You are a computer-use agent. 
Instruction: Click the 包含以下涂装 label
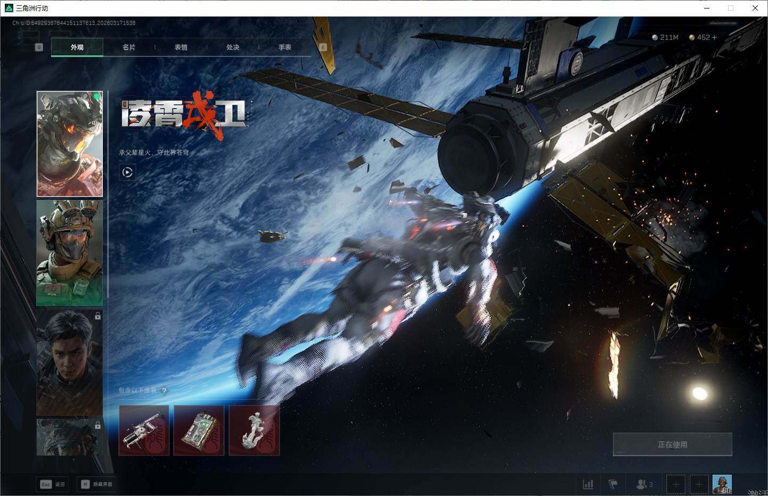pos(137,391)
